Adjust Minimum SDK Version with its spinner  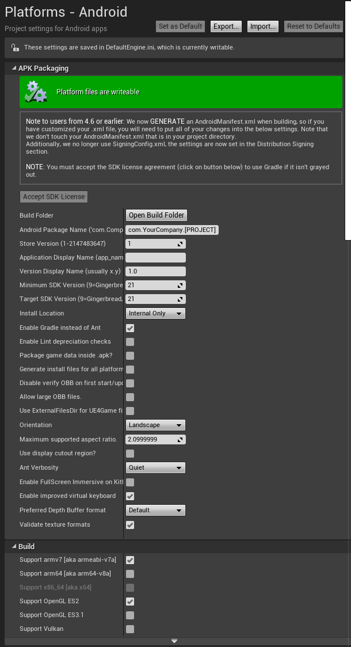coord(180,285)
